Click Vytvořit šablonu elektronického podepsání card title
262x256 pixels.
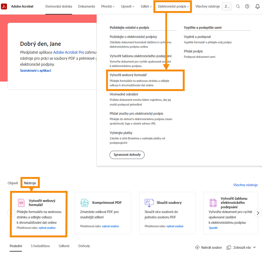click(234, 203)
